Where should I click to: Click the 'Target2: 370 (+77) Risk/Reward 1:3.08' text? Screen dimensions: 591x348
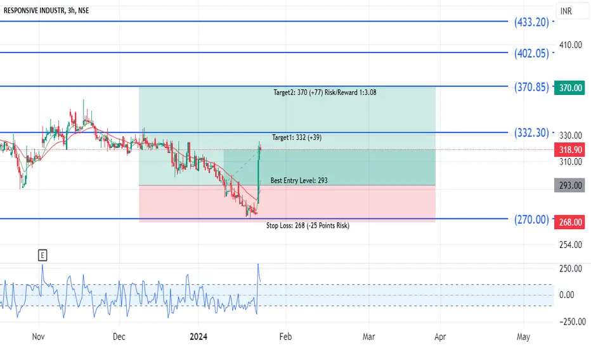(x=325, y=92)
